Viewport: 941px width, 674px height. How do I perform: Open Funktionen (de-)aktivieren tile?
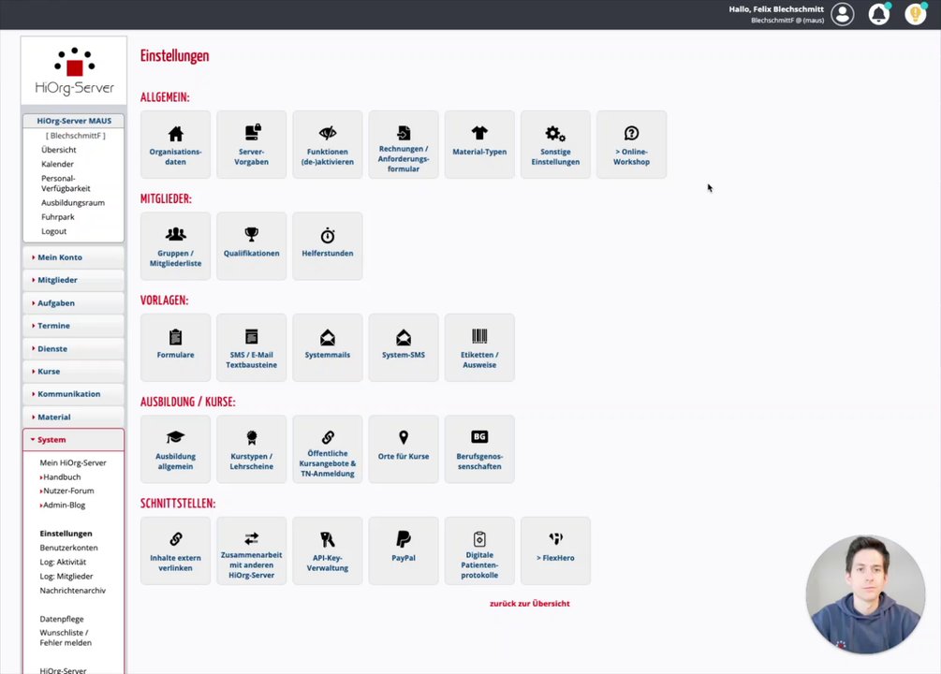(x=328, y=145)
